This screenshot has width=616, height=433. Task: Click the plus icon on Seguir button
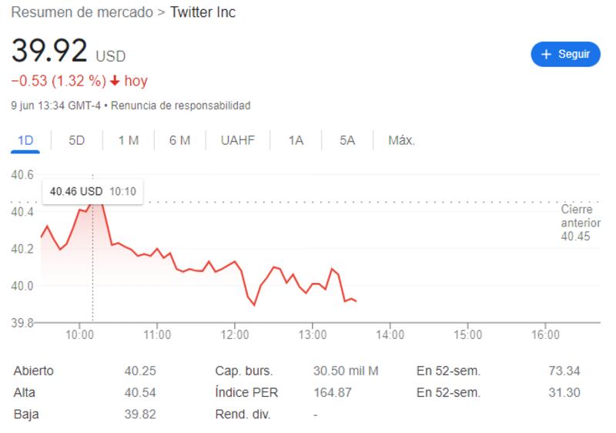[x=547, y=54]
